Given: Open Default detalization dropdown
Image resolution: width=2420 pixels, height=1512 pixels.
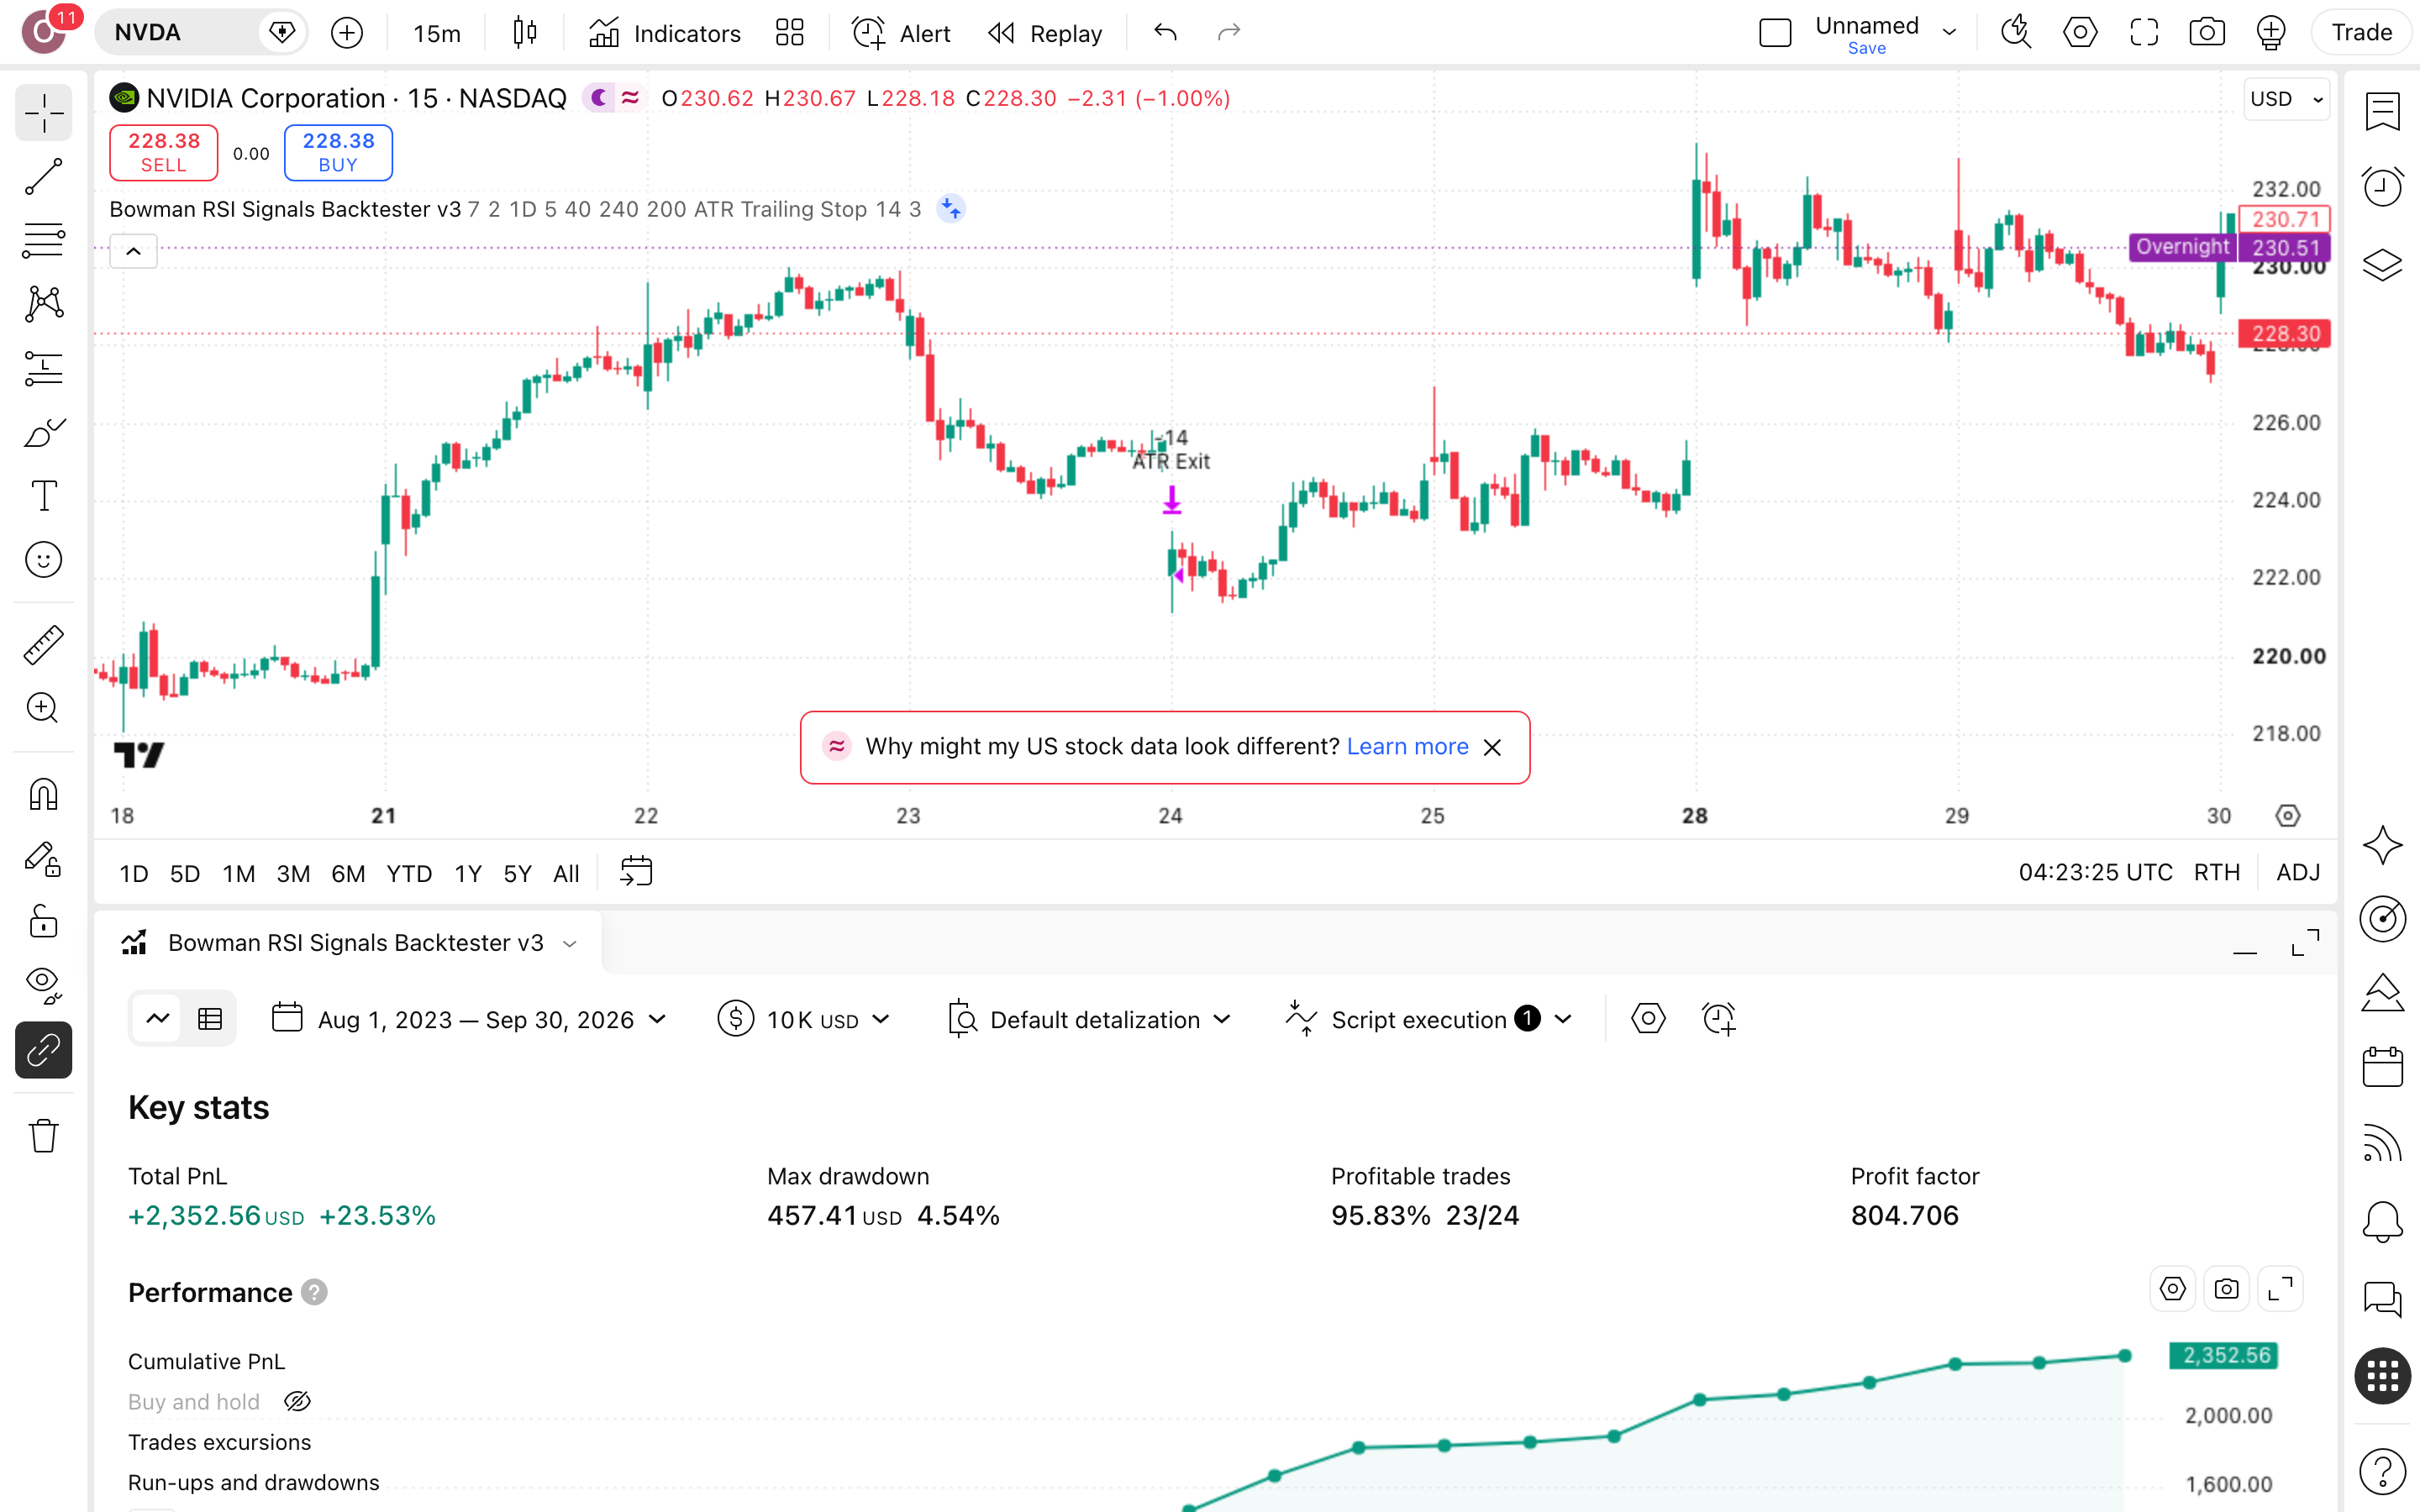Looking at the screenshot, I should click(1089, 1019).
